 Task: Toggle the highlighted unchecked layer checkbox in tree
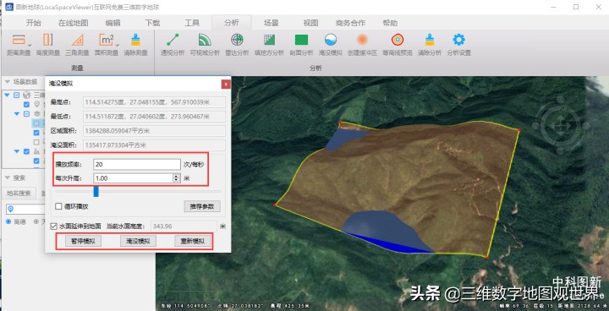[36, 123]
